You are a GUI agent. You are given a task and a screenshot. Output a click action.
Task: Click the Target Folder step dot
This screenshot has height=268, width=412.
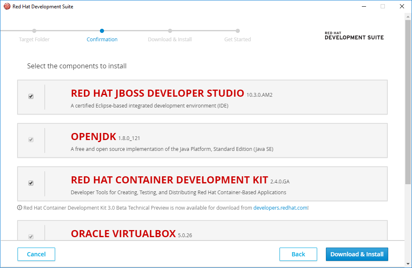pyautogui.click(x=34, y=30)
